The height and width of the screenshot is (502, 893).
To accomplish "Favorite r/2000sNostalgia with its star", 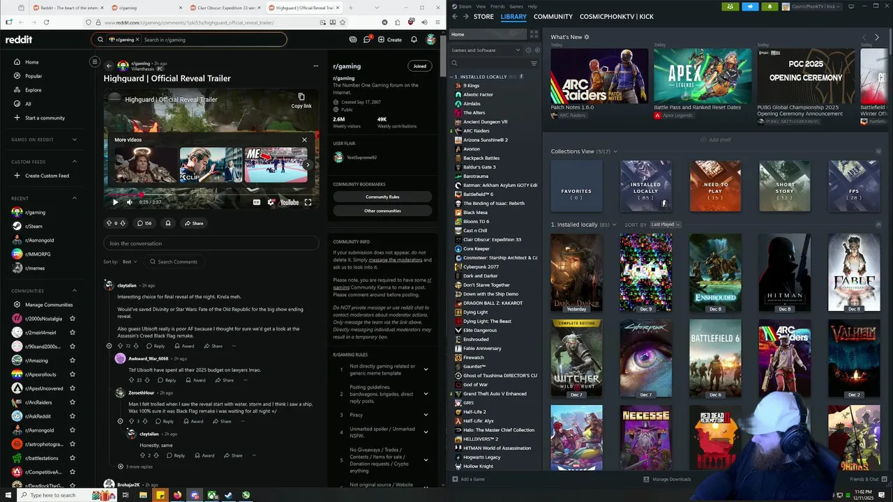I will point(73,319).
